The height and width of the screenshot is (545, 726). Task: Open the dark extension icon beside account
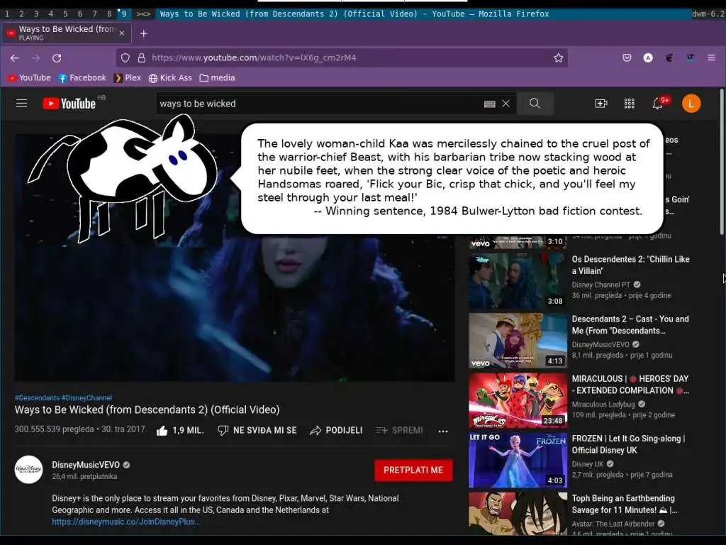[669, 58]
